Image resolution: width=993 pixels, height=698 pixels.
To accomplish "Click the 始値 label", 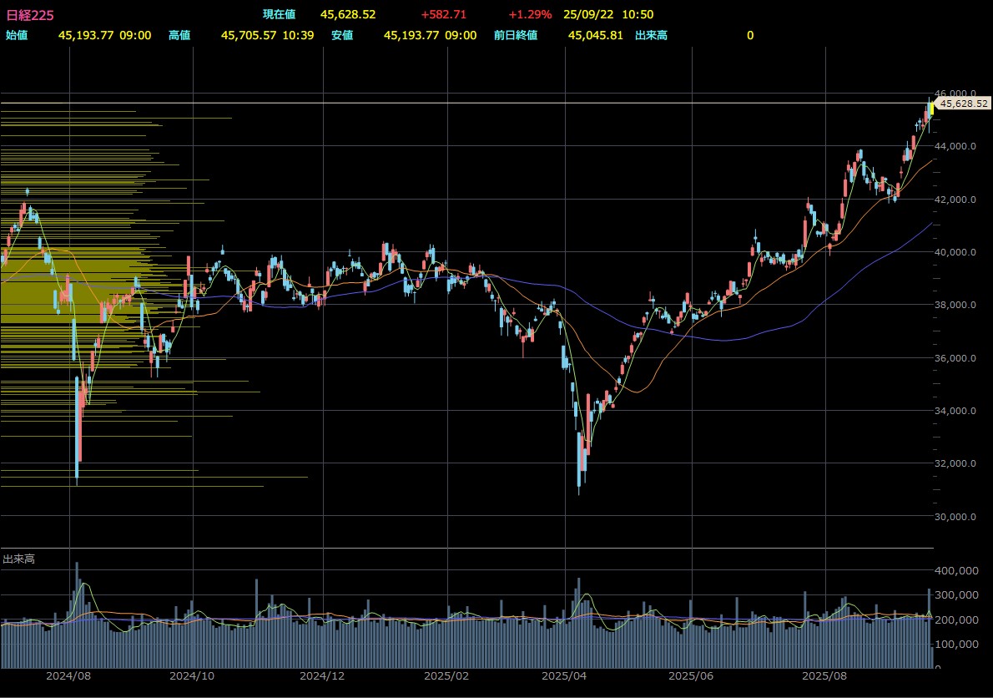I will [x=17, y=35].
